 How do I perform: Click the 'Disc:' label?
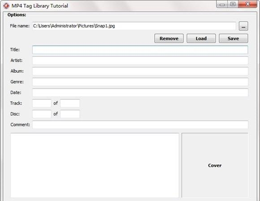coord(15,114)
